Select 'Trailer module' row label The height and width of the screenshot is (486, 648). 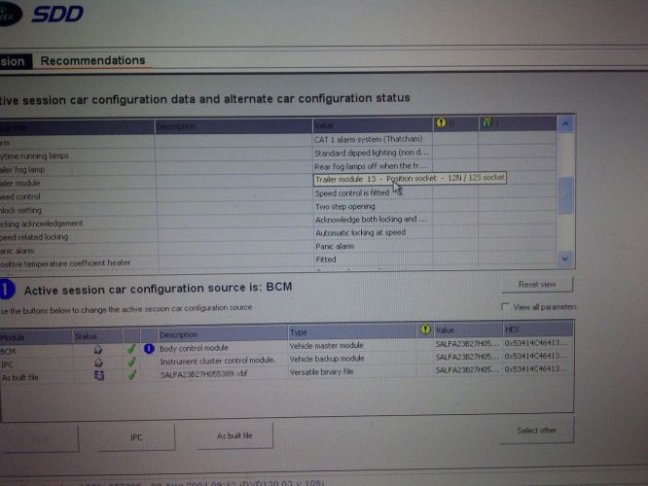click(19, 183)
